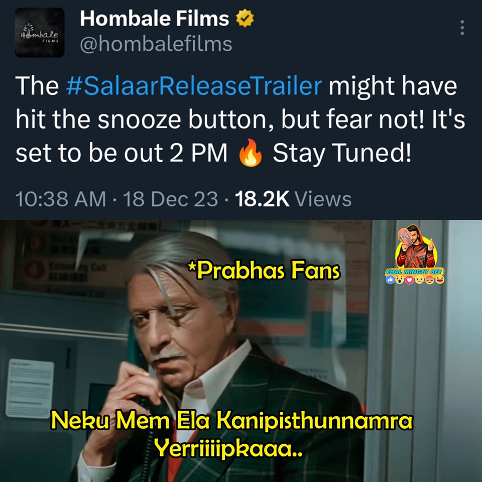Click the laughing haha reaction emoji

pyautogui.click(x=440, y=280)
